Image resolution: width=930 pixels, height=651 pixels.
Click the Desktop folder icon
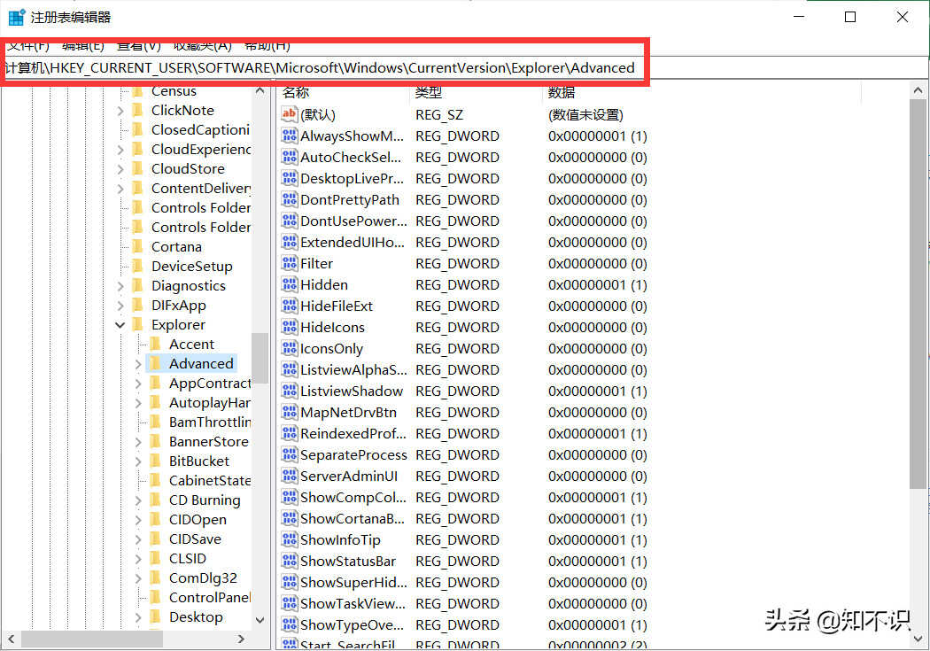click(x=155, y=616)
